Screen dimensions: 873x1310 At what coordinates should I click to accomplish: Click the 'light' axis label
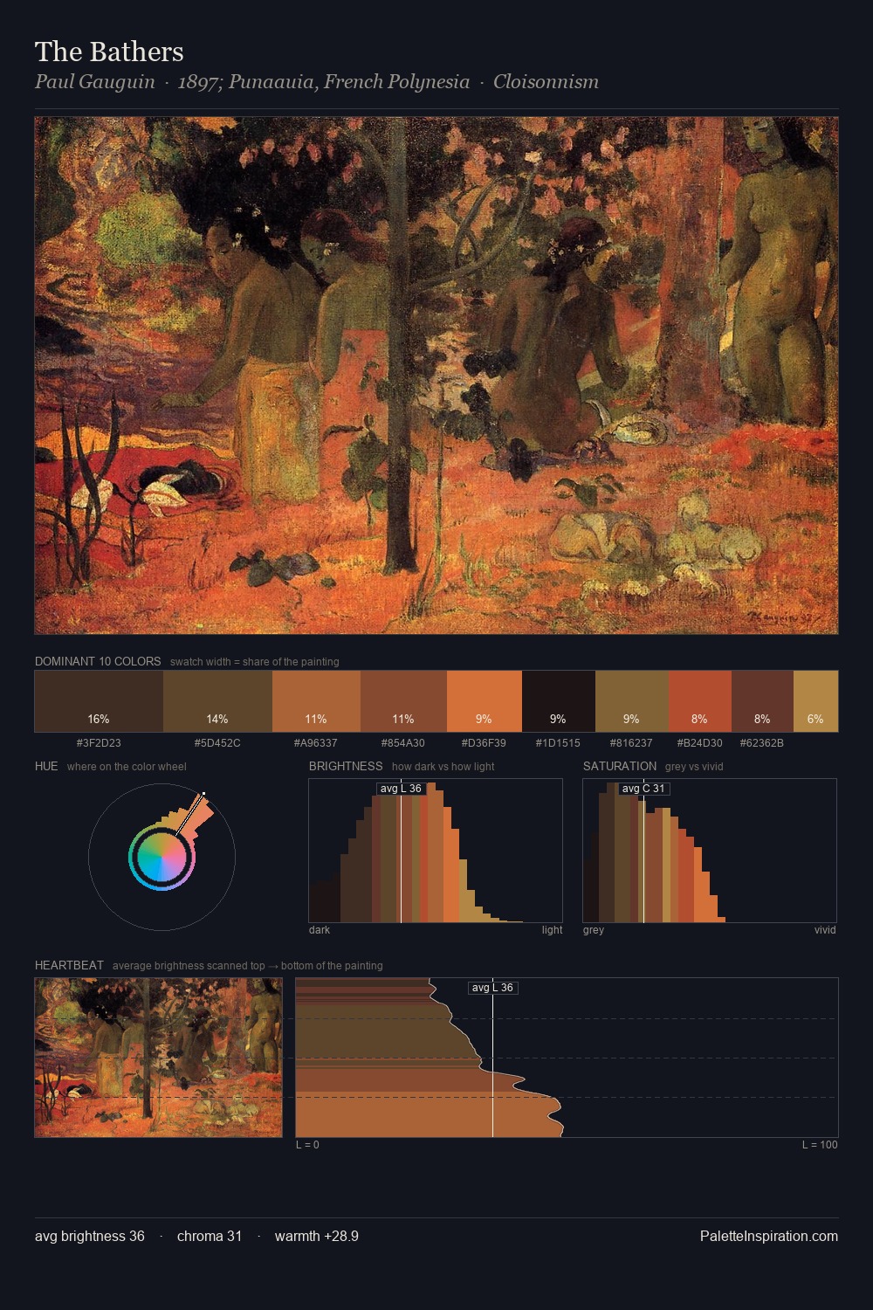(x=552, y=930)
